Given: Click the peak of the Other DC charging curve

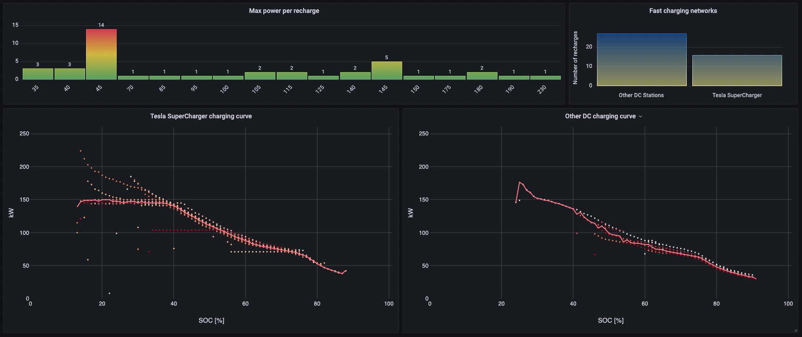Looking at the screenshot, I should (519, 182).
